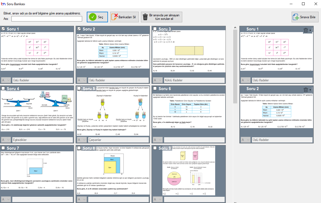Click the Ara search text field
Viewport: 321px width, 203px height.
pyautogui.click(x=47, y=19)
